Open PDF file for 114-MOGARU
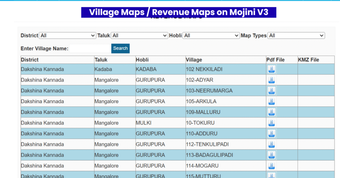This screenshot has height=178, width=340. click(x=272, y=166)
